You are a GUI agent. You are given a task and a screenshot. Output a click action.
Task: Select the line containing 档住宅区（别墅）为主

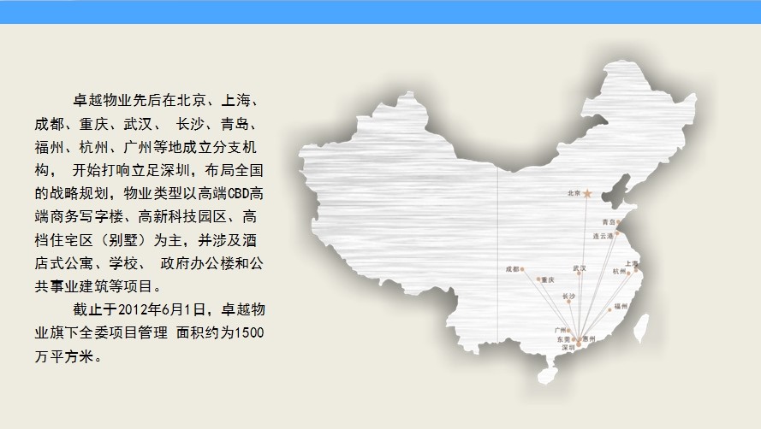[146, 240]
